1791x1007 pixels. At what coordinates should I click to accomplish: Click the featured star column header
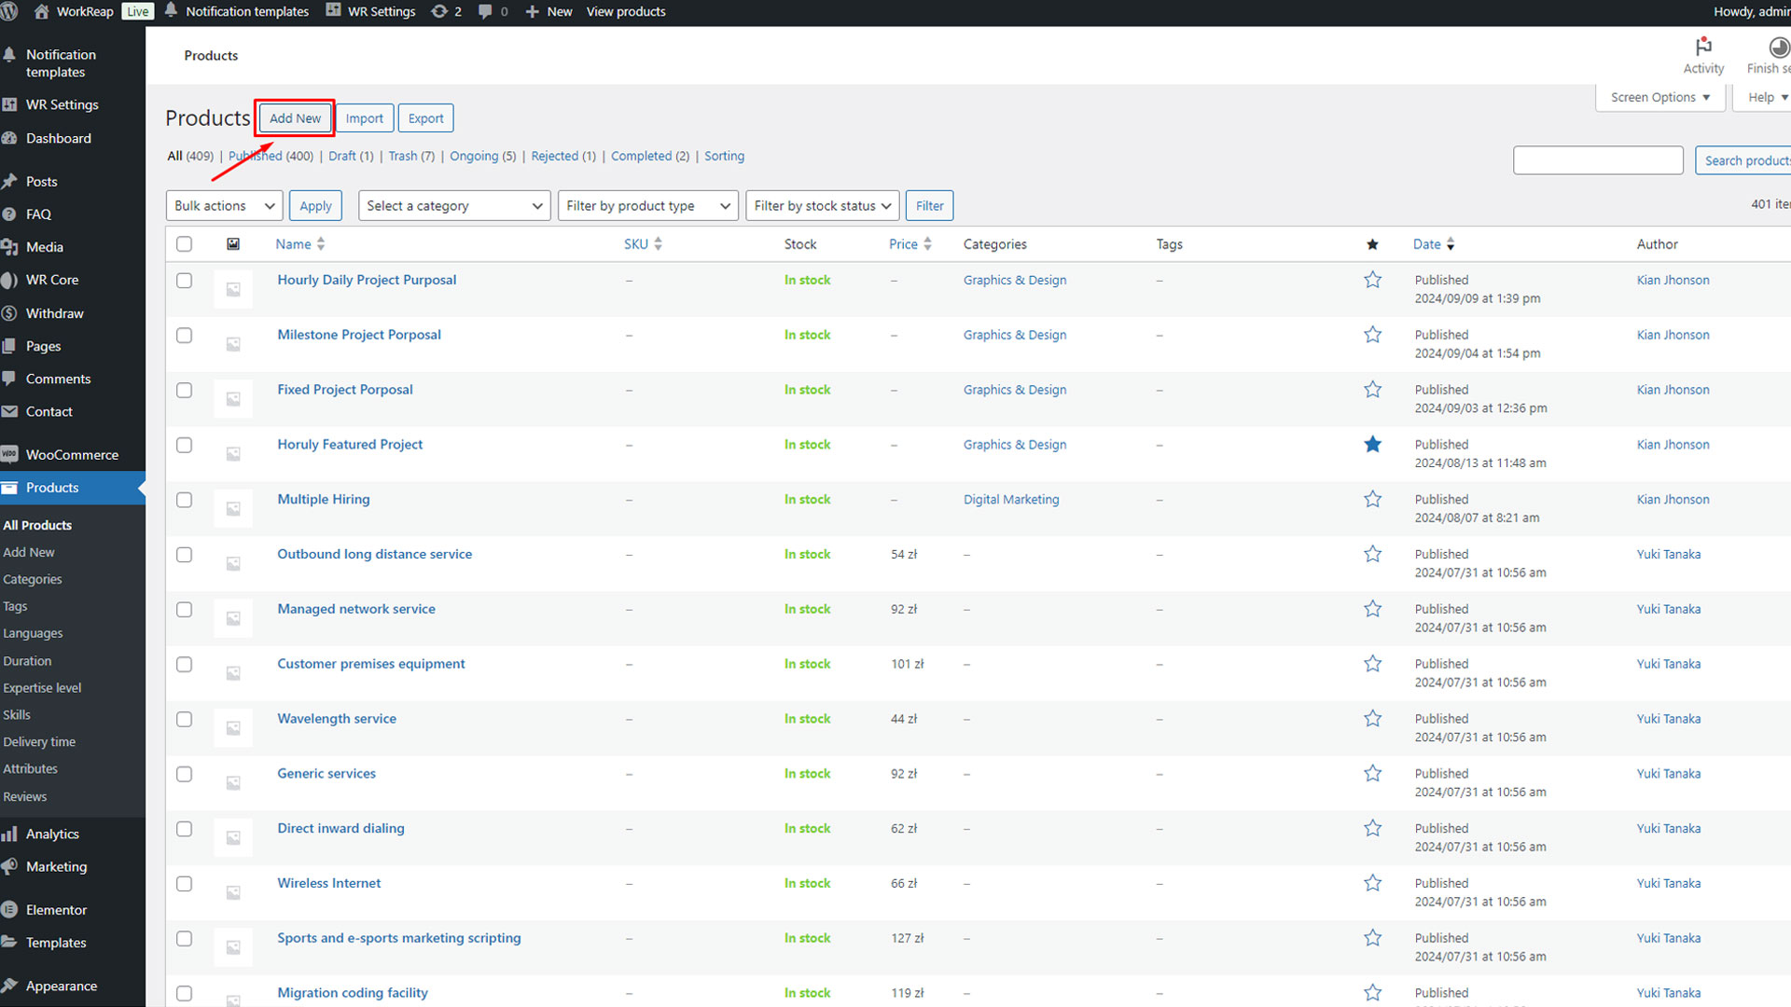point(1372,244)
